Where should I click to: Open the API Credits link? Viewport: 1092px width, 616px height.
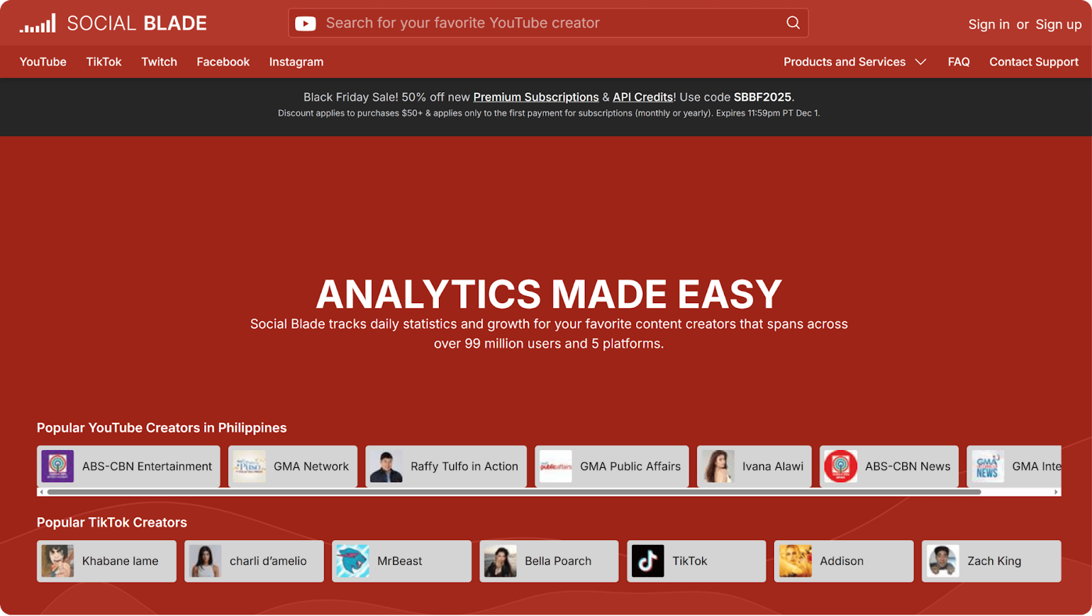pos(641,96)
